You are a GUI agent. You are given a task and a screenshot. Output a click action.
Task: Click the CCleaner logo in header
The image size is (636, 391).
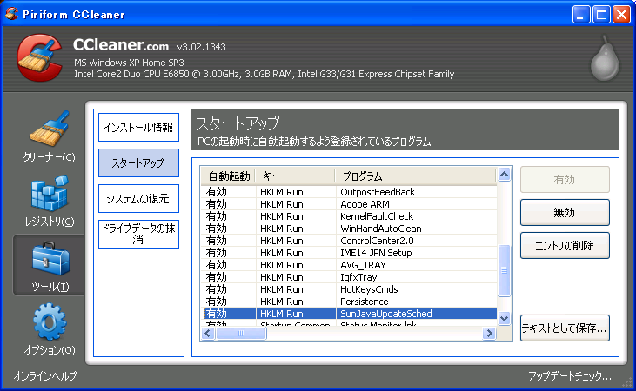click(x=39, y=58)
